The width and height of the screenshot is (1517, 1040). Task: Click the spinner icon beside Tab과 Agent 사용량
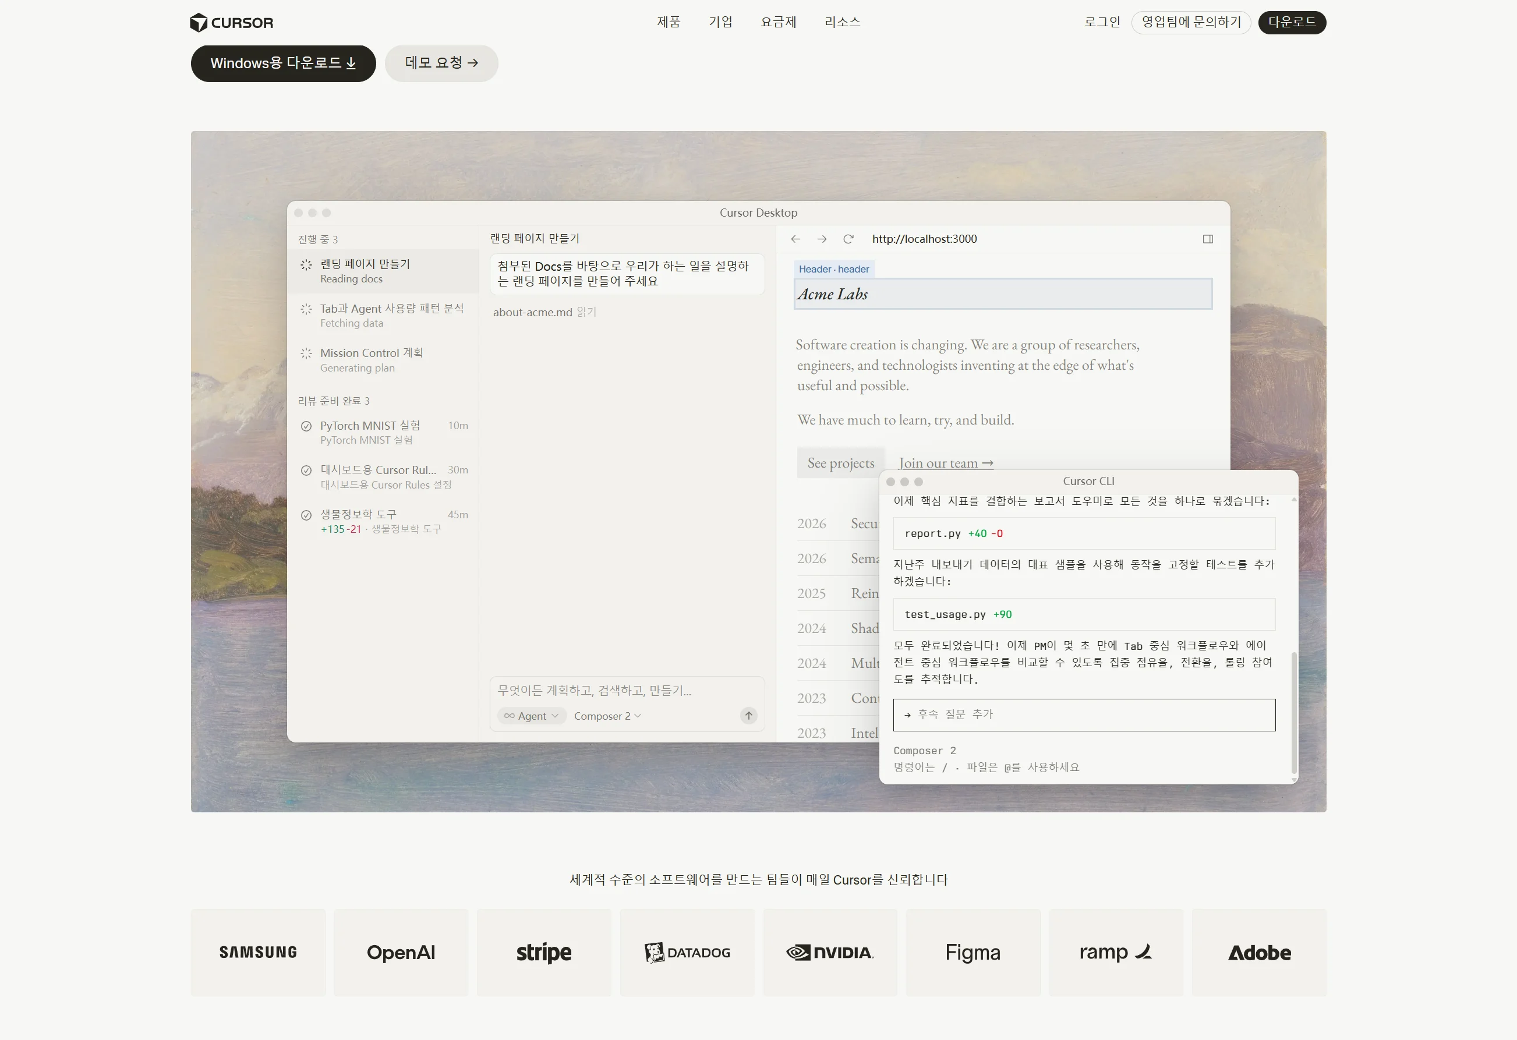(x=306, y=309)
